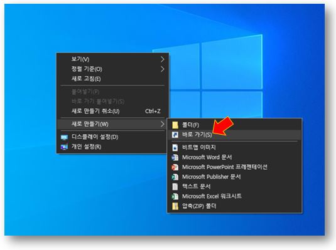Open the 보기(V) menu entry

tap(112, 60)
